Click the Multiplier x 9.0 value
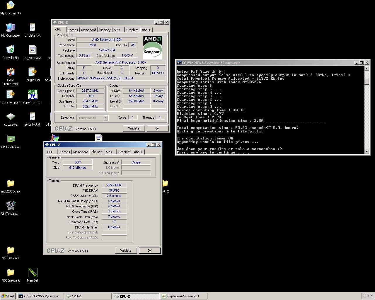Viewport: 375px width, 300px height. click(90, 96)
